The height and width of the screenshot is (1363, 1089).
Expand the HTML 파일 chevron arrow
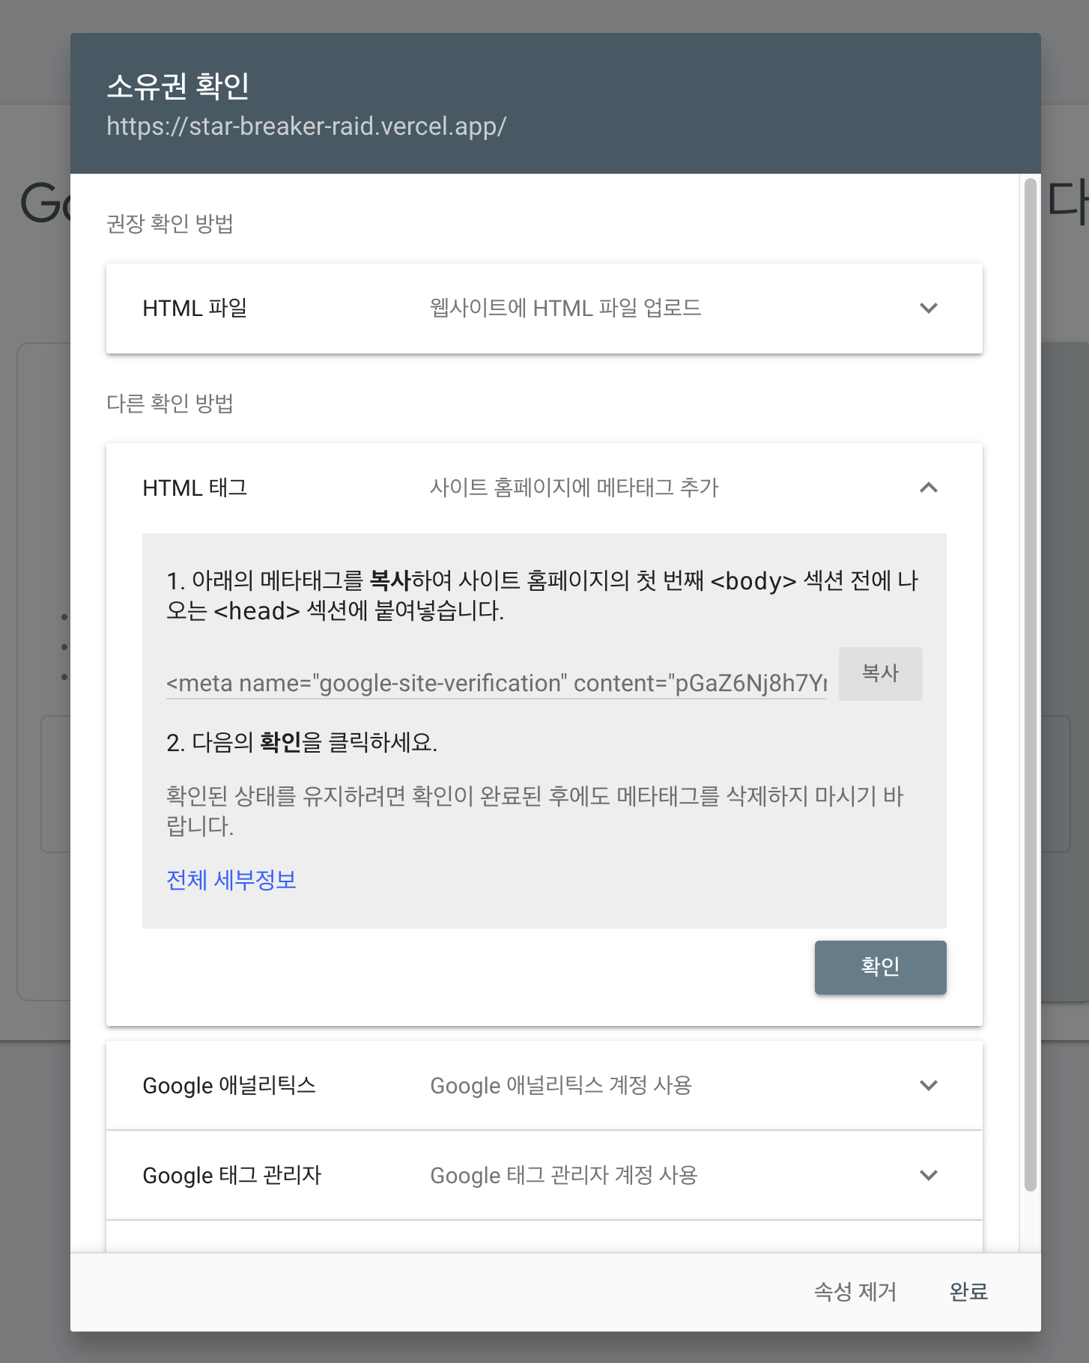(x=928, y=309)
